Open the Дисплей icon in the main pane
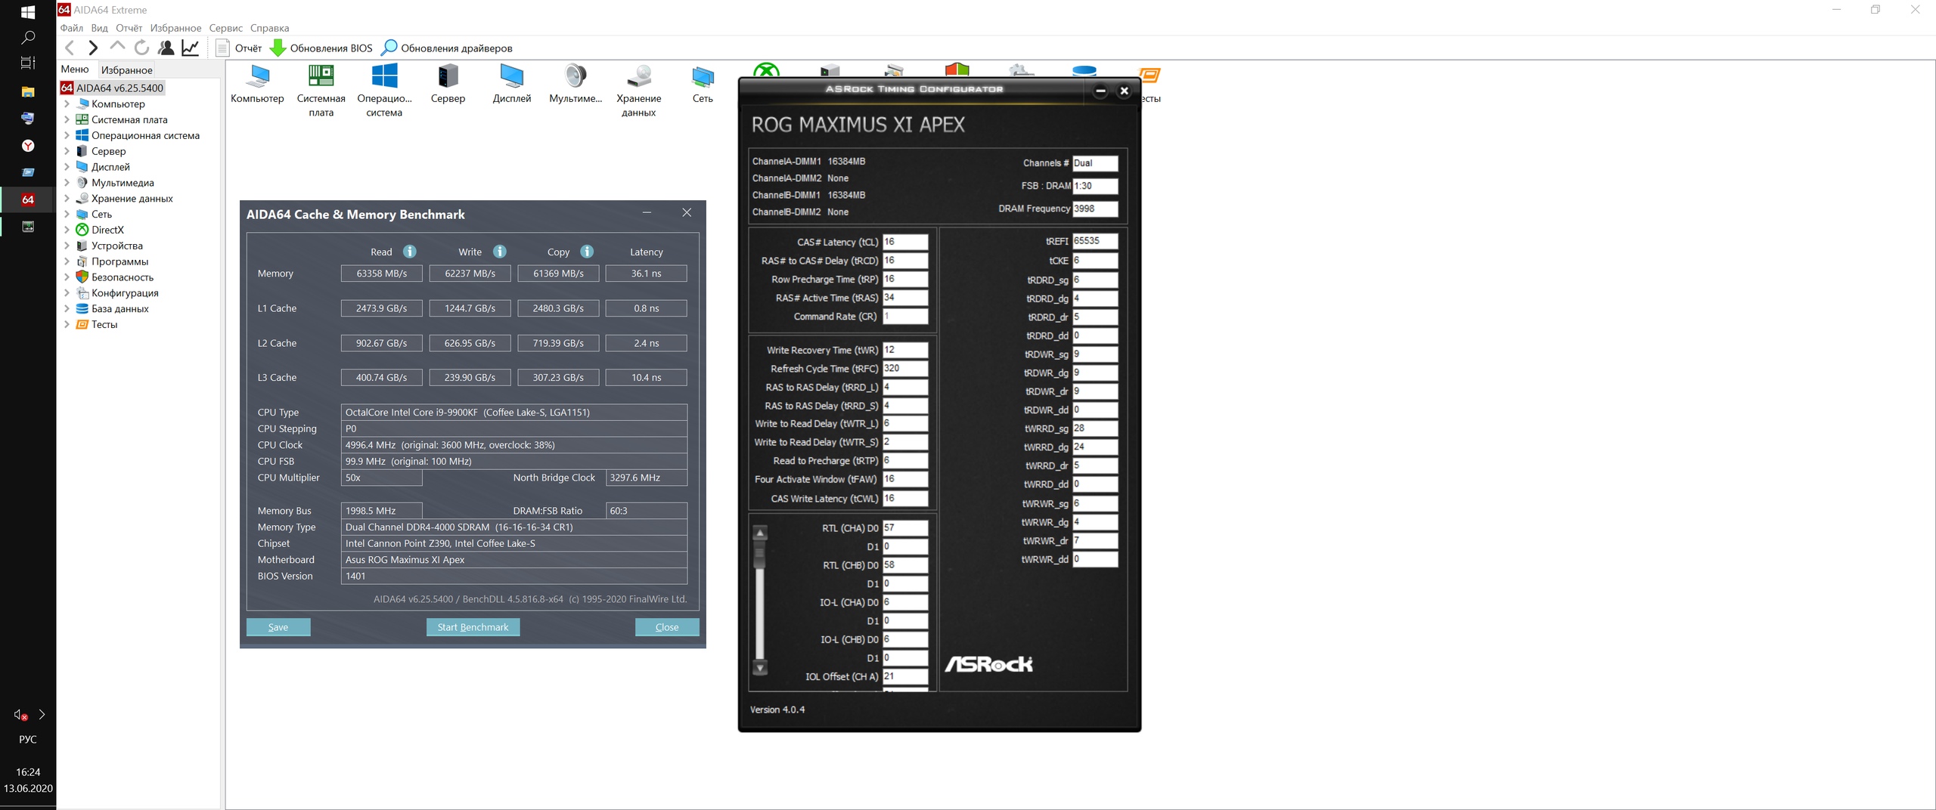The width and height of the screenshot is (1936, 810). click(511, 84)
